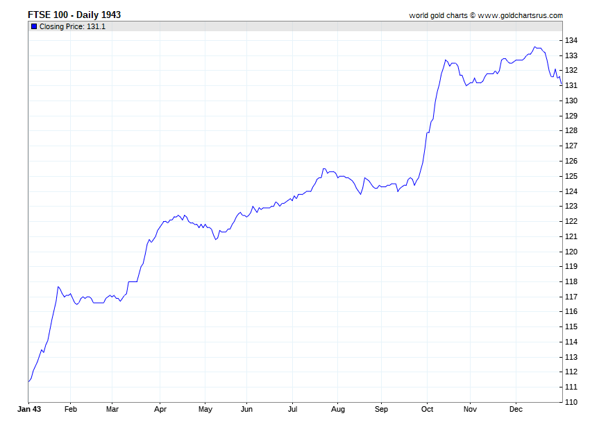
Task: Select the Jun month axis label
Action: point(246,409)
